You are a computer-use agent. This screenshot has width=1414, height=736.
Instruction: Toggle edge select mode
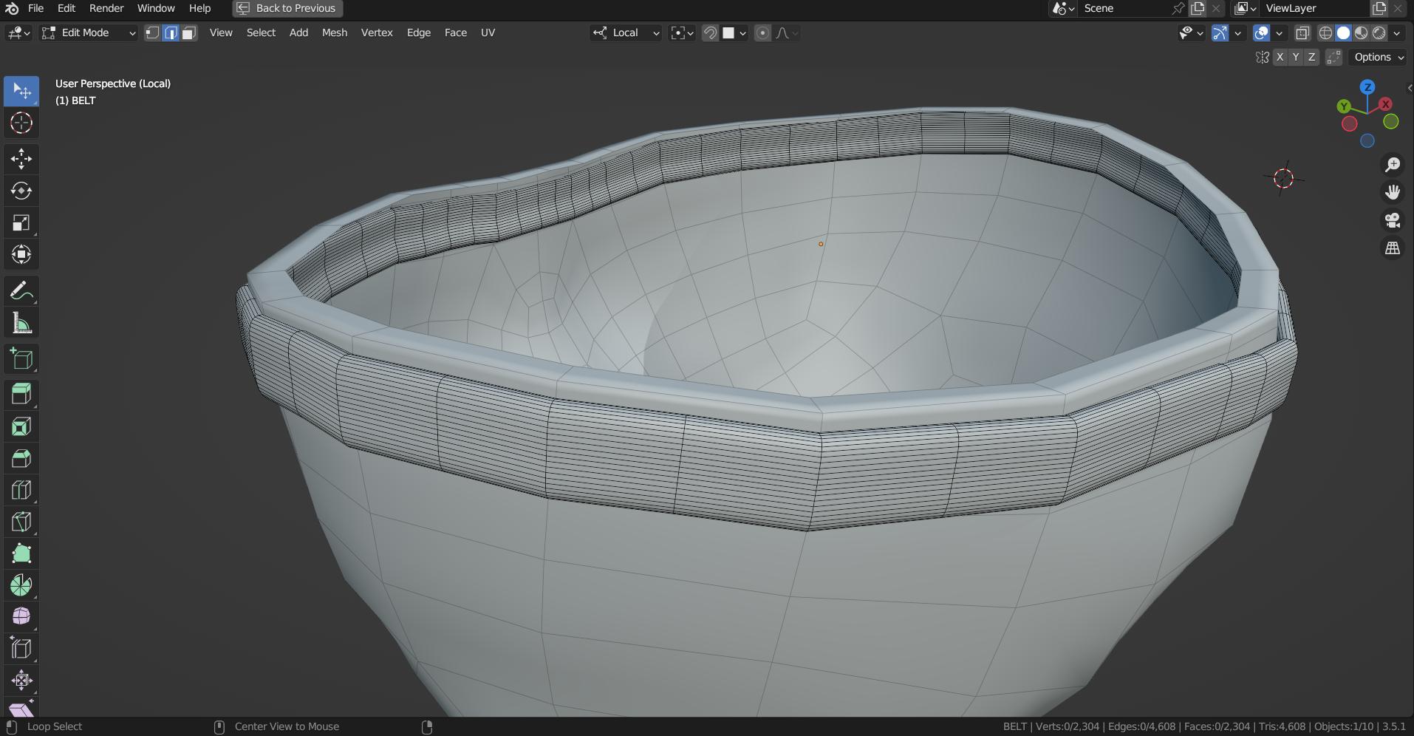pyautogui.click(x=171, y=33)
